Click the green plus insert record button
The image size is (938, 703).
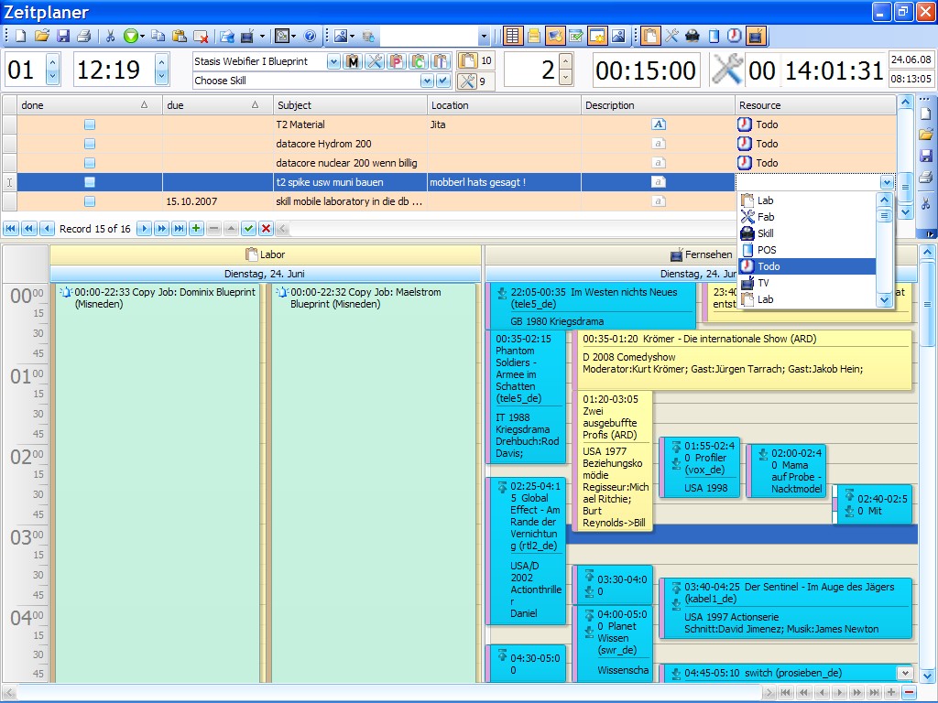tap(196, 229)
